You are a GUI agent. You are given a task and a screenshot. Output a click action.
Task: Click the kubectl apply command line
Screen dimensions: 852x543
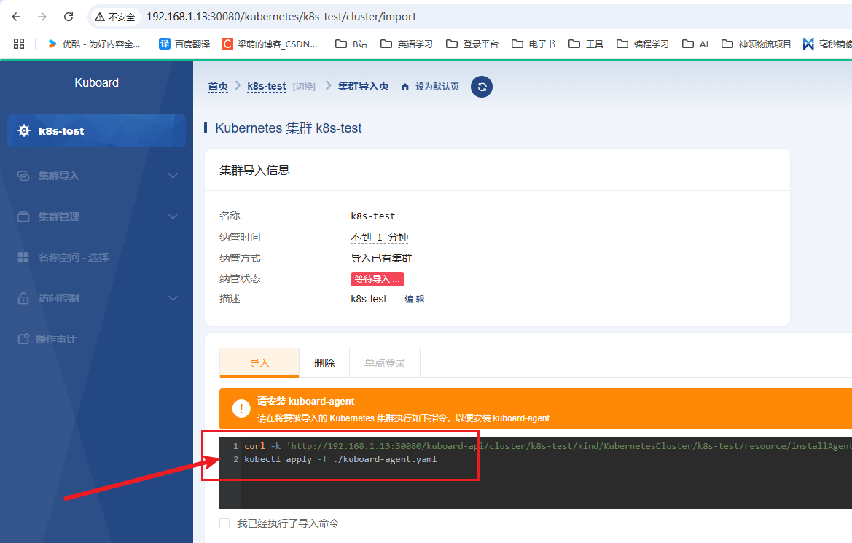point(340,459)
